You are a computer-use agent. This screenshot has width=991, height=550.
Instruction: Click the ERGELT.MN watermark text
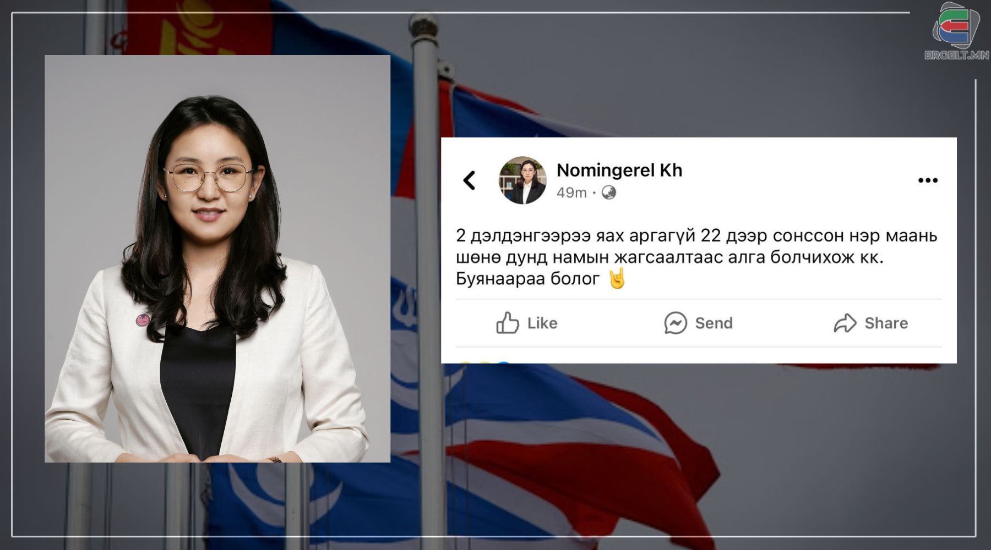point(957,54)
